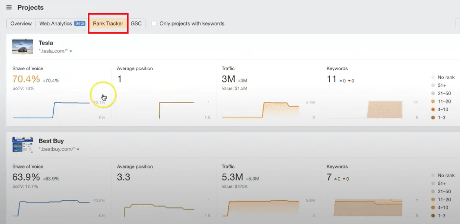This screenshot has width=460, height=224.
Task: Click Best Buy Value: $470K text
Action: pyautogui.click(x=235, y=186)
